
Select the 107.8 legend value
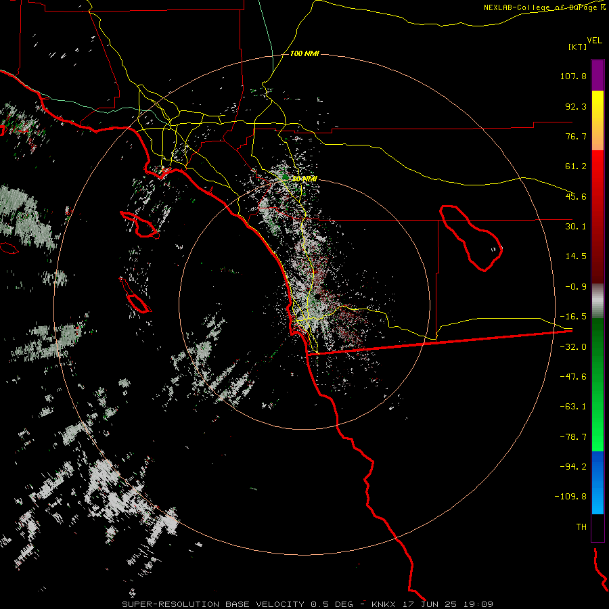(x=573, y=76)
